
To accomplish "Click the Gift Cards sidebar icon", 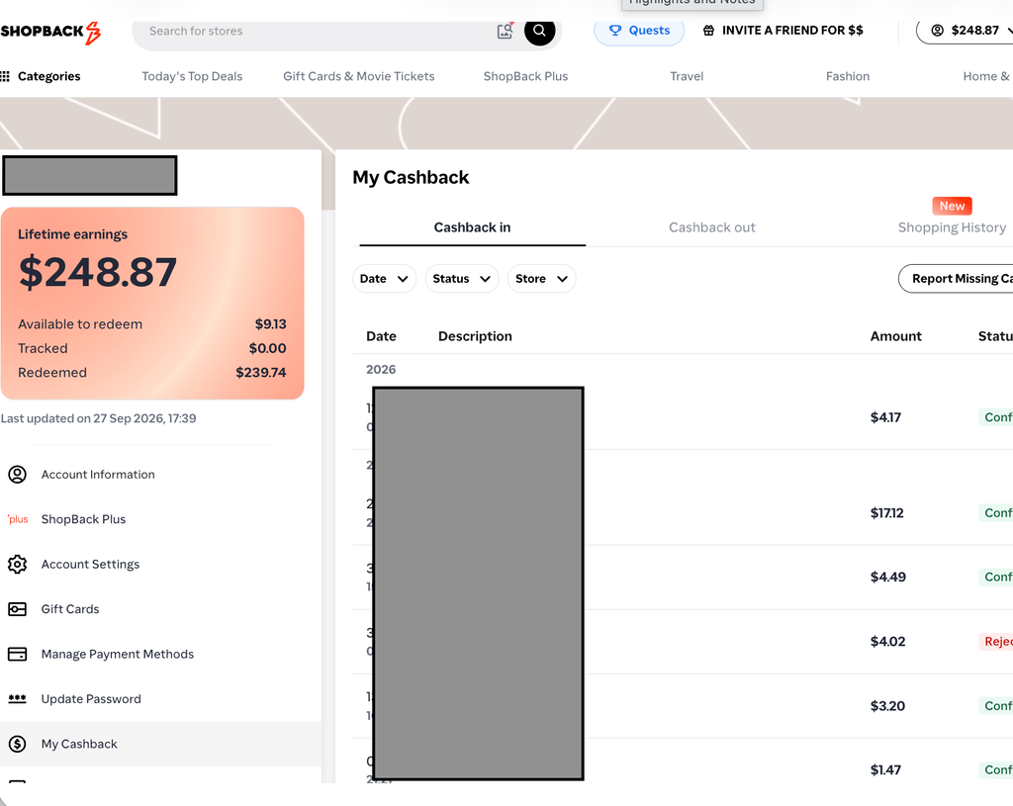I will click(18, 609).
